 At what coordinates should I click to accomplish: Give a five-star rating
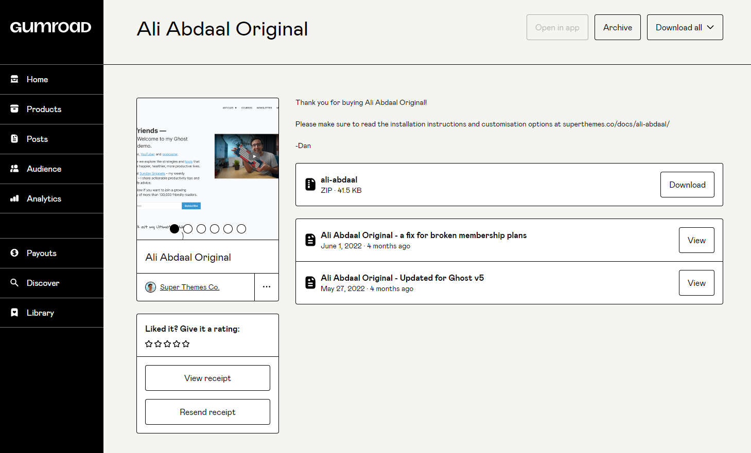pyautogui.click(x=186, y=343)
